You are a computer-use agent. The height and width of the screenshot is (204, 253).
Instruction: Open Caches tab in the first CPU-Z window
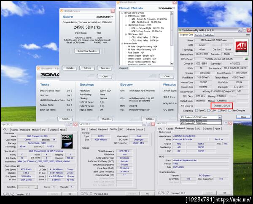click(15, 130)
